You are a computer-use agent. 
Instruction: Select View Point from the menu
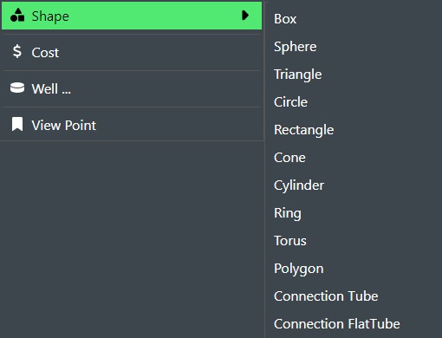[132, 125]
